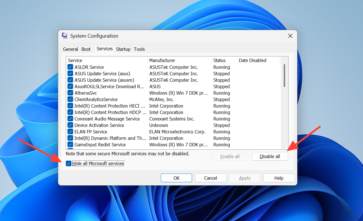This screenshot has height=221, width=363.
Task: Toggle Intel Content Protection HDCP checkbox
Action: (x=70, y=112)
